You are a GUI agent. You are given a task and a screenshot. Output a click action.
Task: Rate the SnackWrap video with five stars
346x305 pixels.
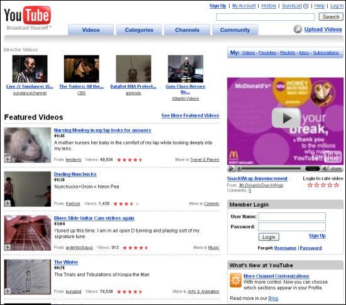point(337,185)
